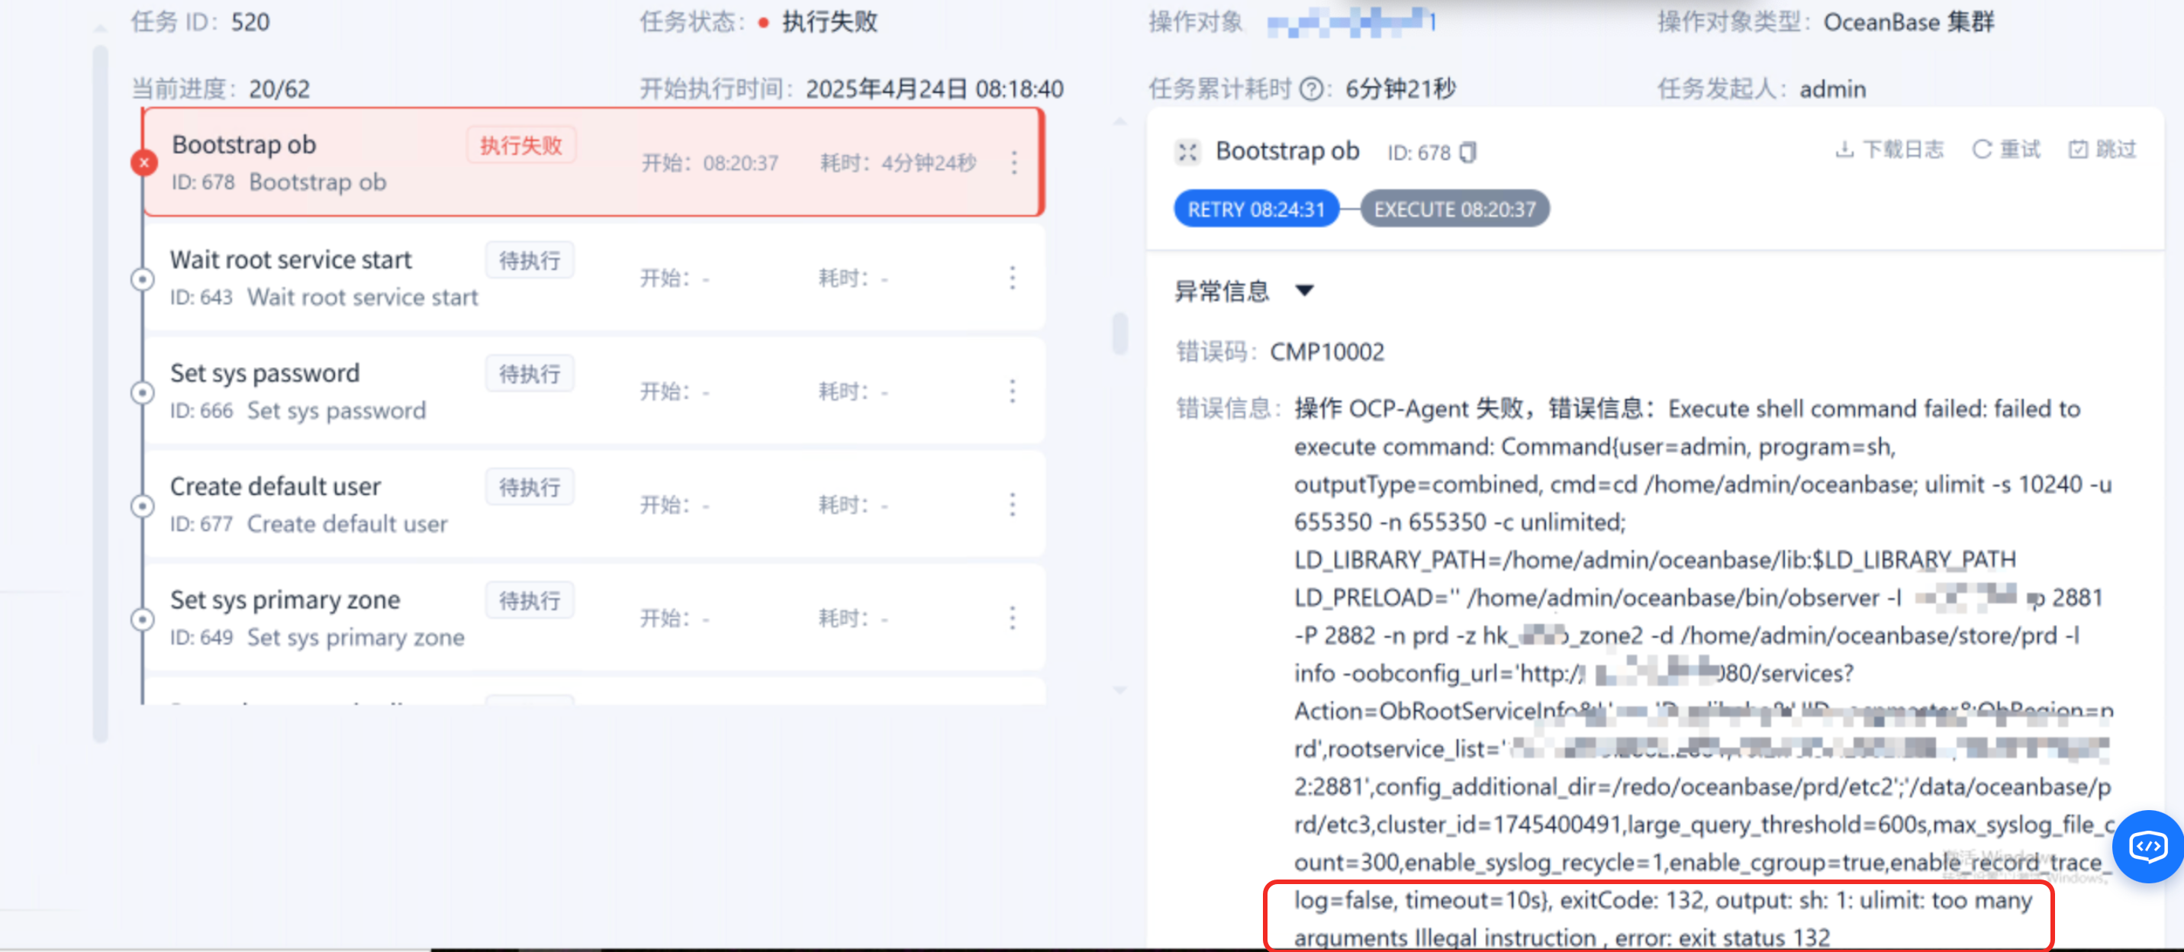2184x952 pixels.
Task: Collapse the 异常信息 exception section
Action: point(1305,291)
